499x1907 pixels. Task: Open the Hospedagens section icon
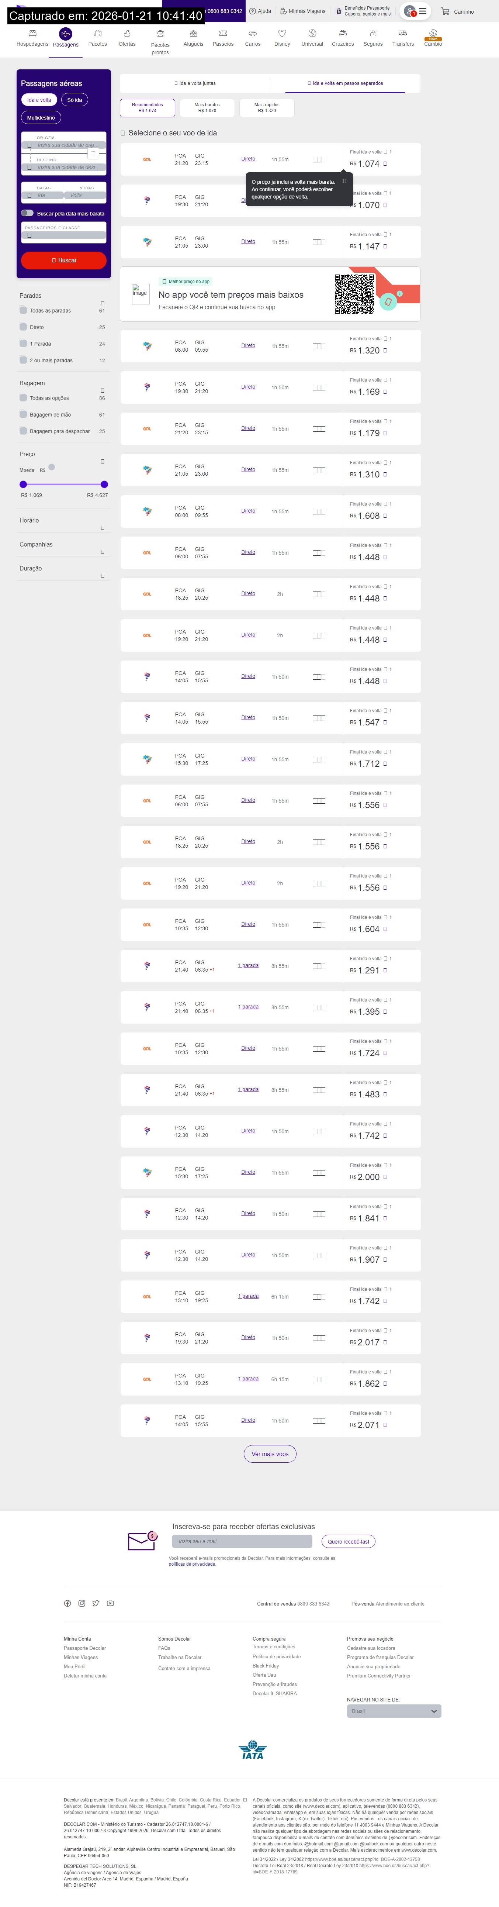32,33
